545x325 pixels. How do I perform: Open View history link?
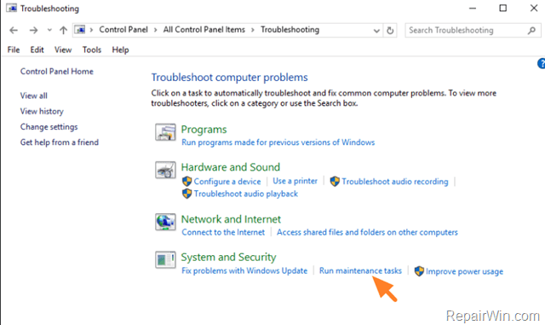42,112
